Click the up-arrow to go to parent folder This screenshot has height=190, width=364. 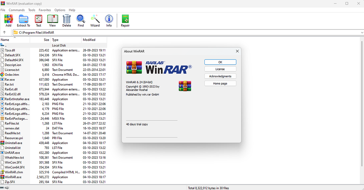coord(4,32)
